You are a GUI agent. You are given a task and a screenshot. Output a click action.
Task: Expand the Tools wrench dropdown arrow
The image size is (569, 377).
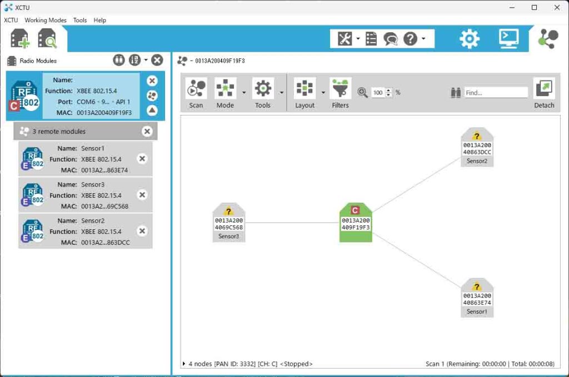(358, 38)
